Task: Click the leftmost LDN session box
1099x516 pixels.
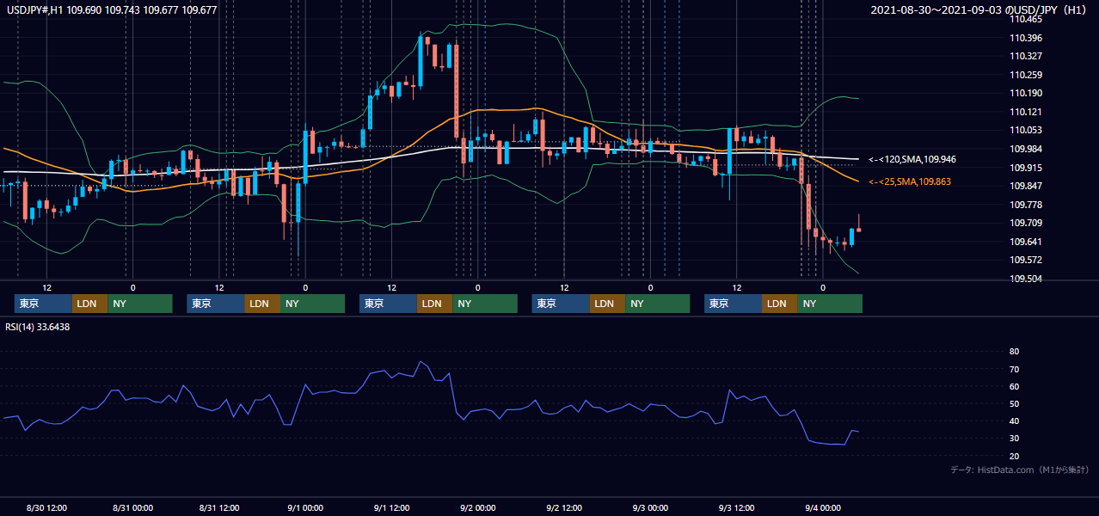Action: click(89, 304)
